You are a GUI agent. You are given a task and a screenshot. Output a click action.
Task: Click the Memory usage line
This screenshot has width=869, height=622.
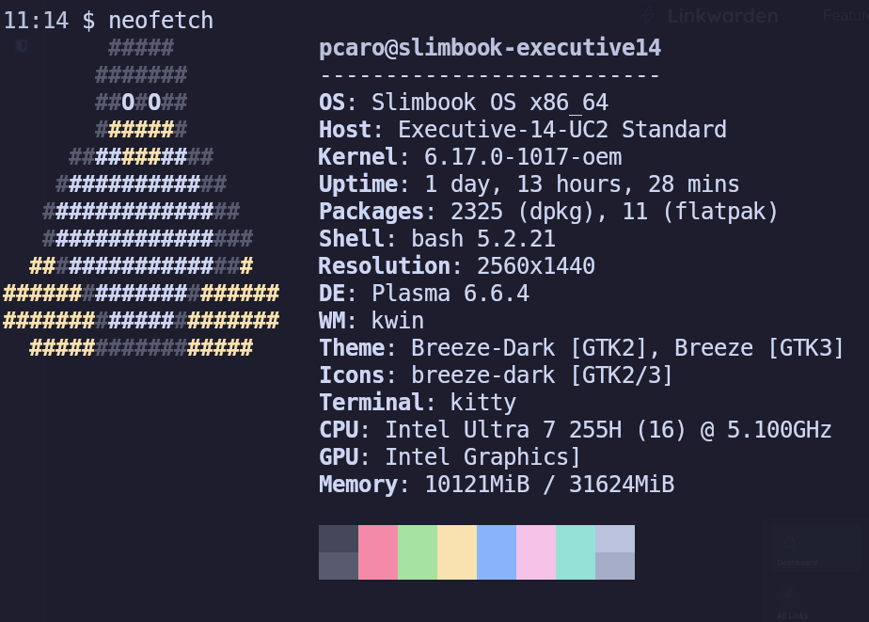[496, 485]
